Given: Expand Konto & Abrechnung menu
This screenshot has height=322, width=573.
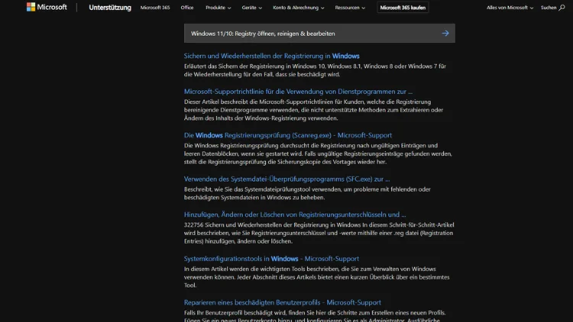Looking at the screenshot, I should tap(299, 8).
